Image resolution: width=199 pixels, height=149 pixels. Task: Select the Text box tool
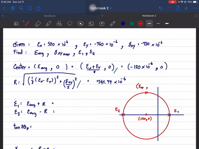(x=102, y=24)
